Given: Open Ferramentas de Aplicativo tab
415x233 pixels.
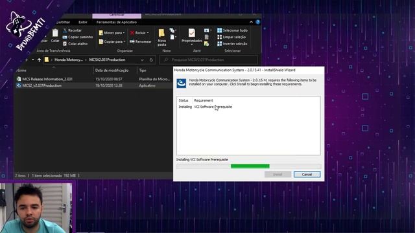Looking at the screenshot, I should tap(117, 22).
